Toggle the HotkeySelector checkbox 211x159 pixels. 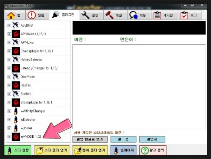(x=9, y=59)
